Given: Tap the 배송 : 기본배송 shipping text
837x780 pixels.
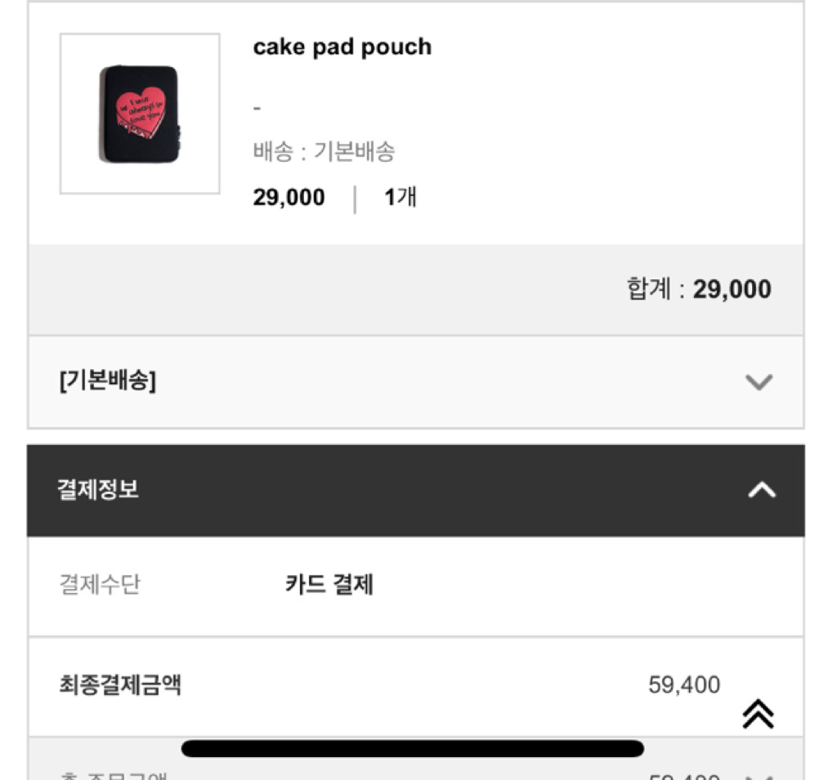Looking at the screenshot, I should tap(324, 152).
